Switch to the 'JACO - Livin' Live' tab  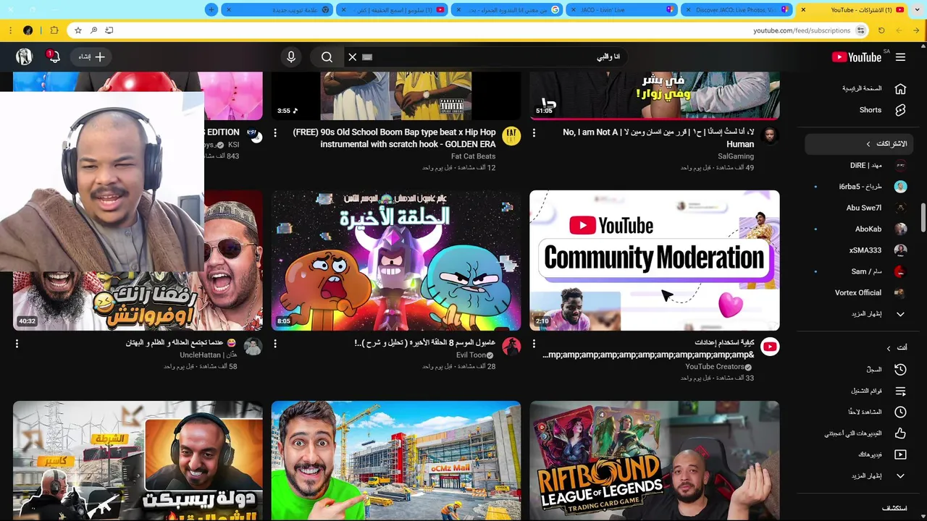[622, 9]
